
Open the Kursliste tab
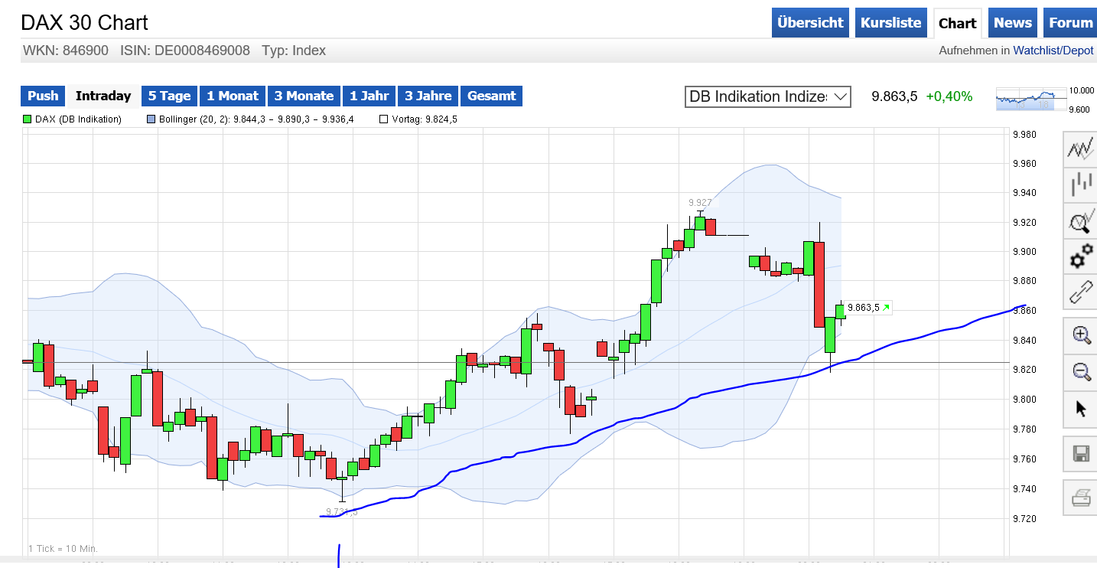[x=890, y=23]
